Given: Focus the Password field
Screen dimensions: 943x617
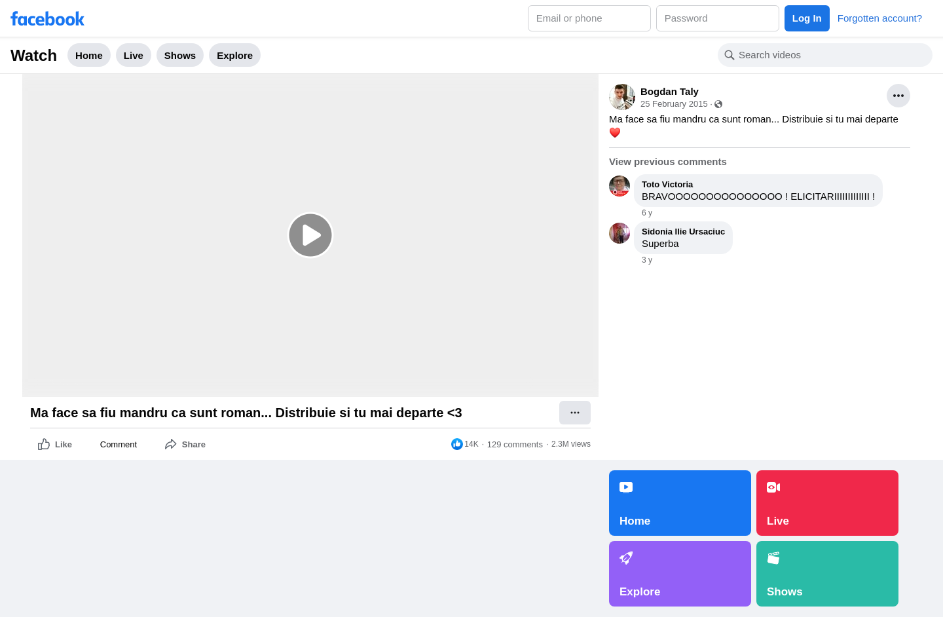Looking at the screenshot, I should point(718,18).
